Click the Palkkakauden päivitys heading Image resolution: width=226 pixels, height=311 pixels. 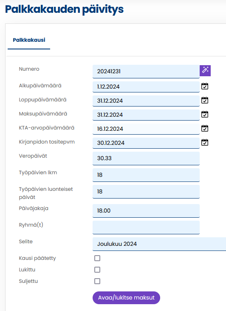click(x=64, y=9)
